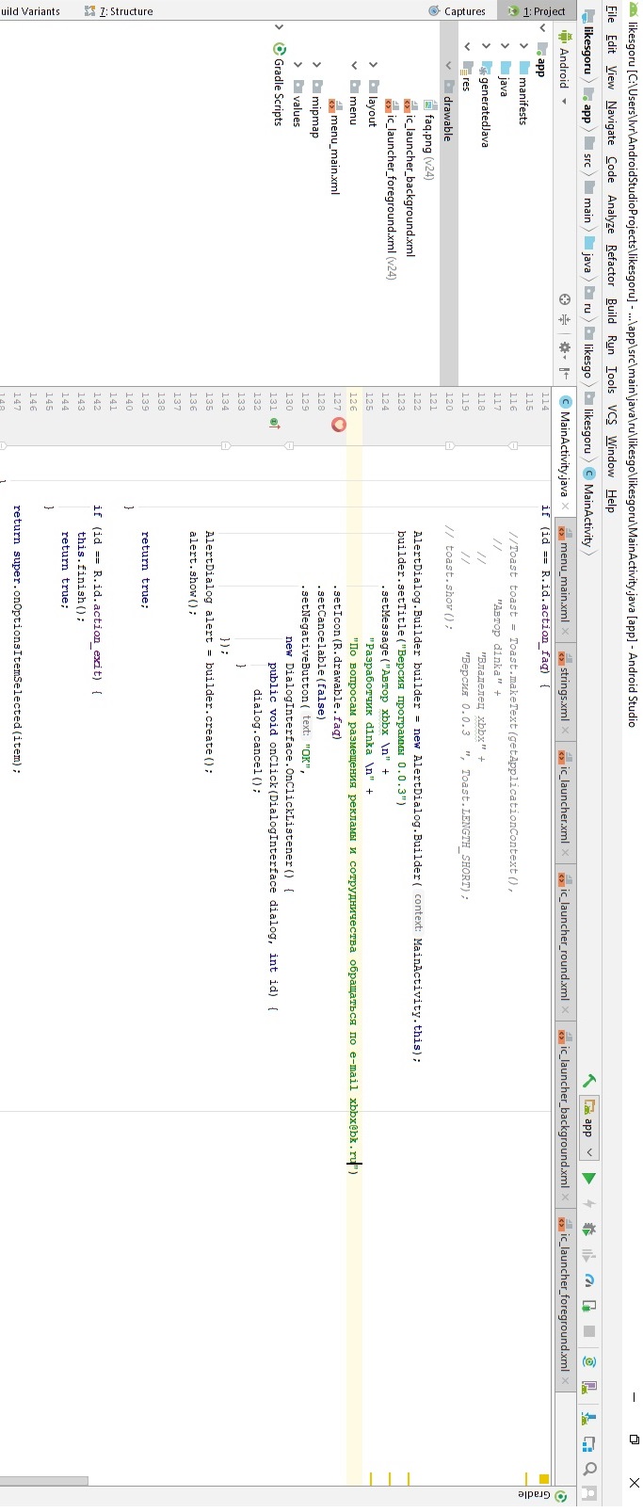The width and height of the screenshot is (643, 1512).
Task: Open Project panel settings gear
Action: click(565, 347)
